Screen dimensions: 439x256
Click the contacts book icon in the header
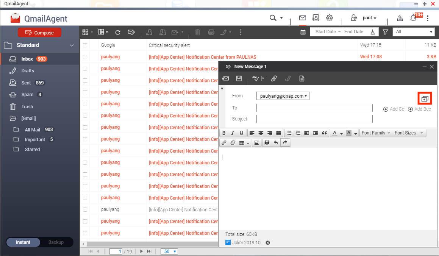316,18
